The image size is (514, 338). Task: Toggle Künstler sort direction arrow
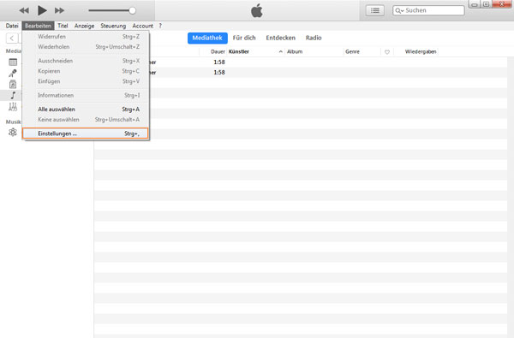click(281, 51)
